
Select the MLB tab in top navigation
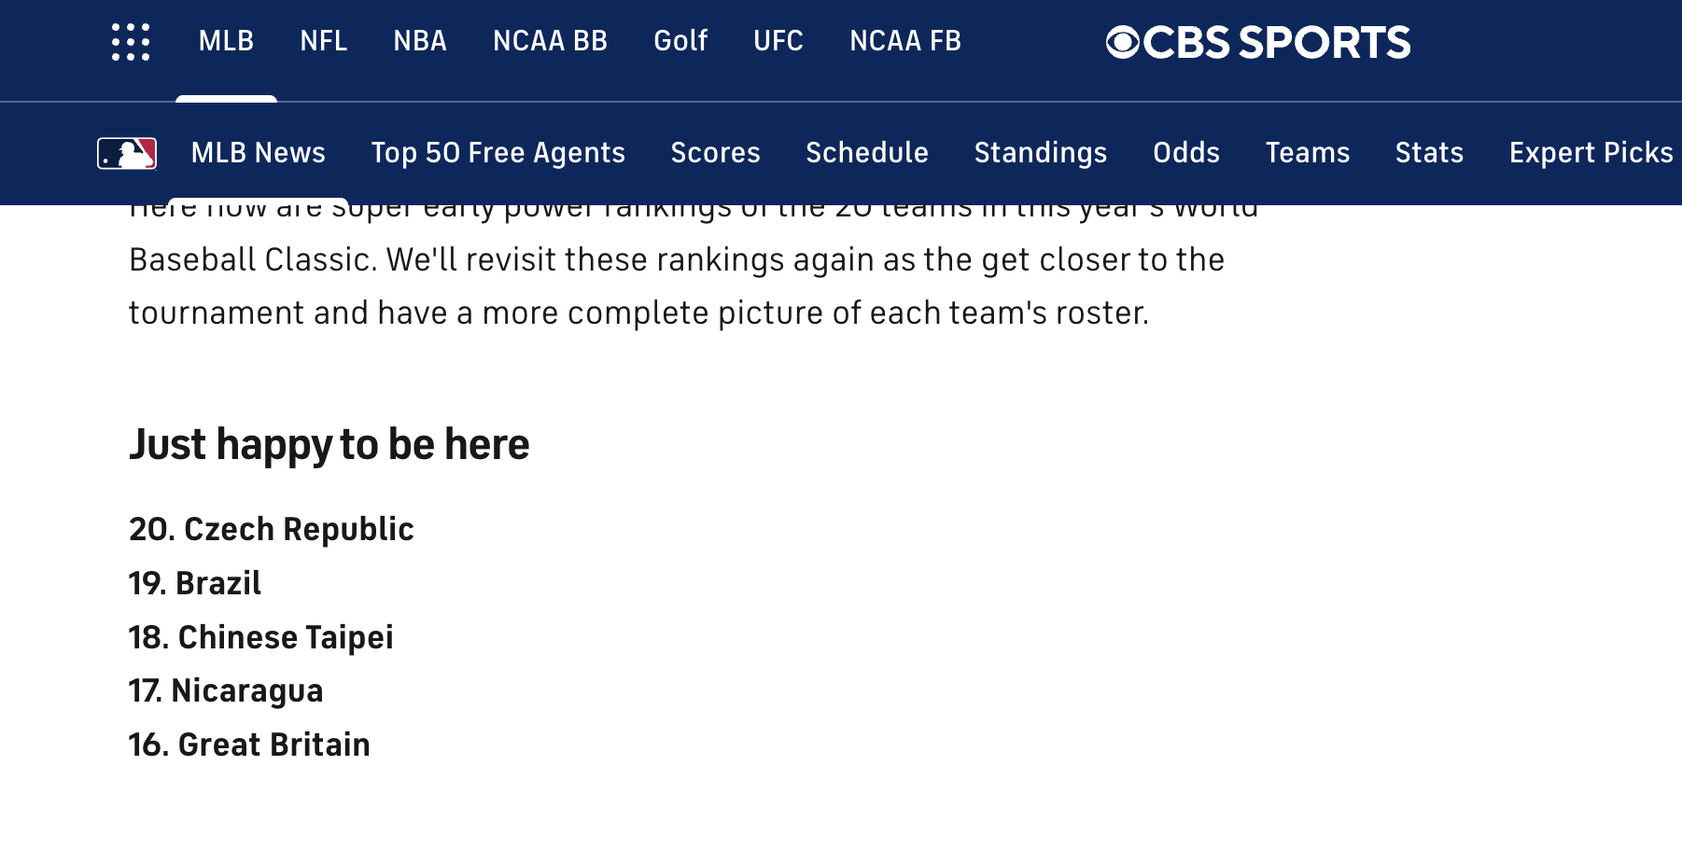point(226,41)
